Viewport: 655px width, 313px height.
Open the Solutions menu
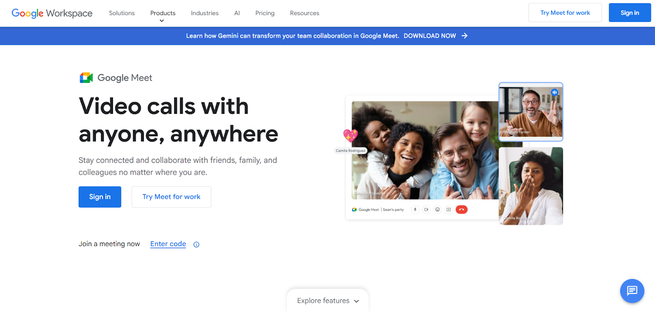tap(122, 13)
